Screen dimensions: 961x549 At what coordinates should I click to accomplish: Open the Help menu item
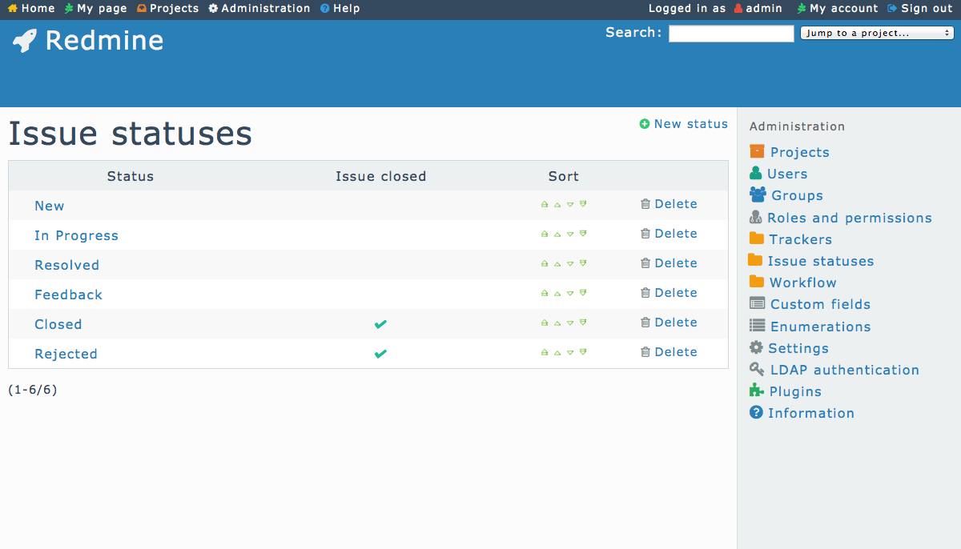tap(340, 9)
